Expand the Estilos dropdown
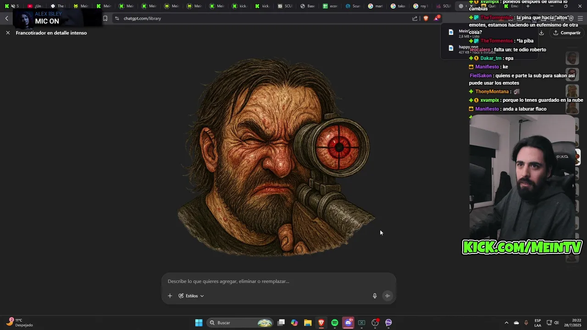The image size is (587, 330). [x=191, y=296]
